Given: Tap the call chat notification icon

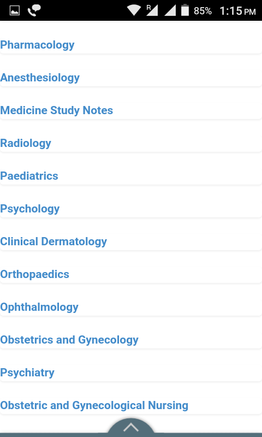Looking at the screenshot, I should 34,10.
